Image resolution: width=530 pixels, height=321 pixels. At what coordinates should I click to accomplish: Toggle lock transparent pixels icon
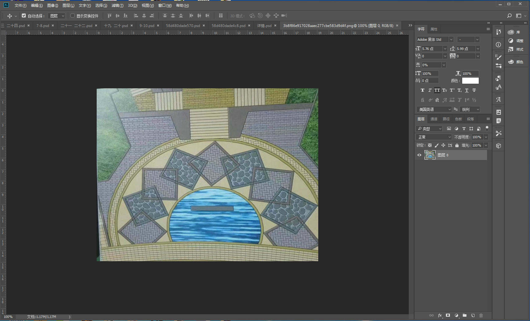(x=430, y=145)
